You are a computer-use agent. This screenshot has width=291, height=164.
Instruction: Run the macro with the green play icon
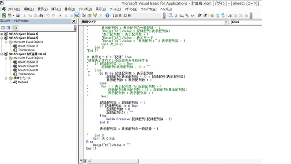[x=60, y=15]
